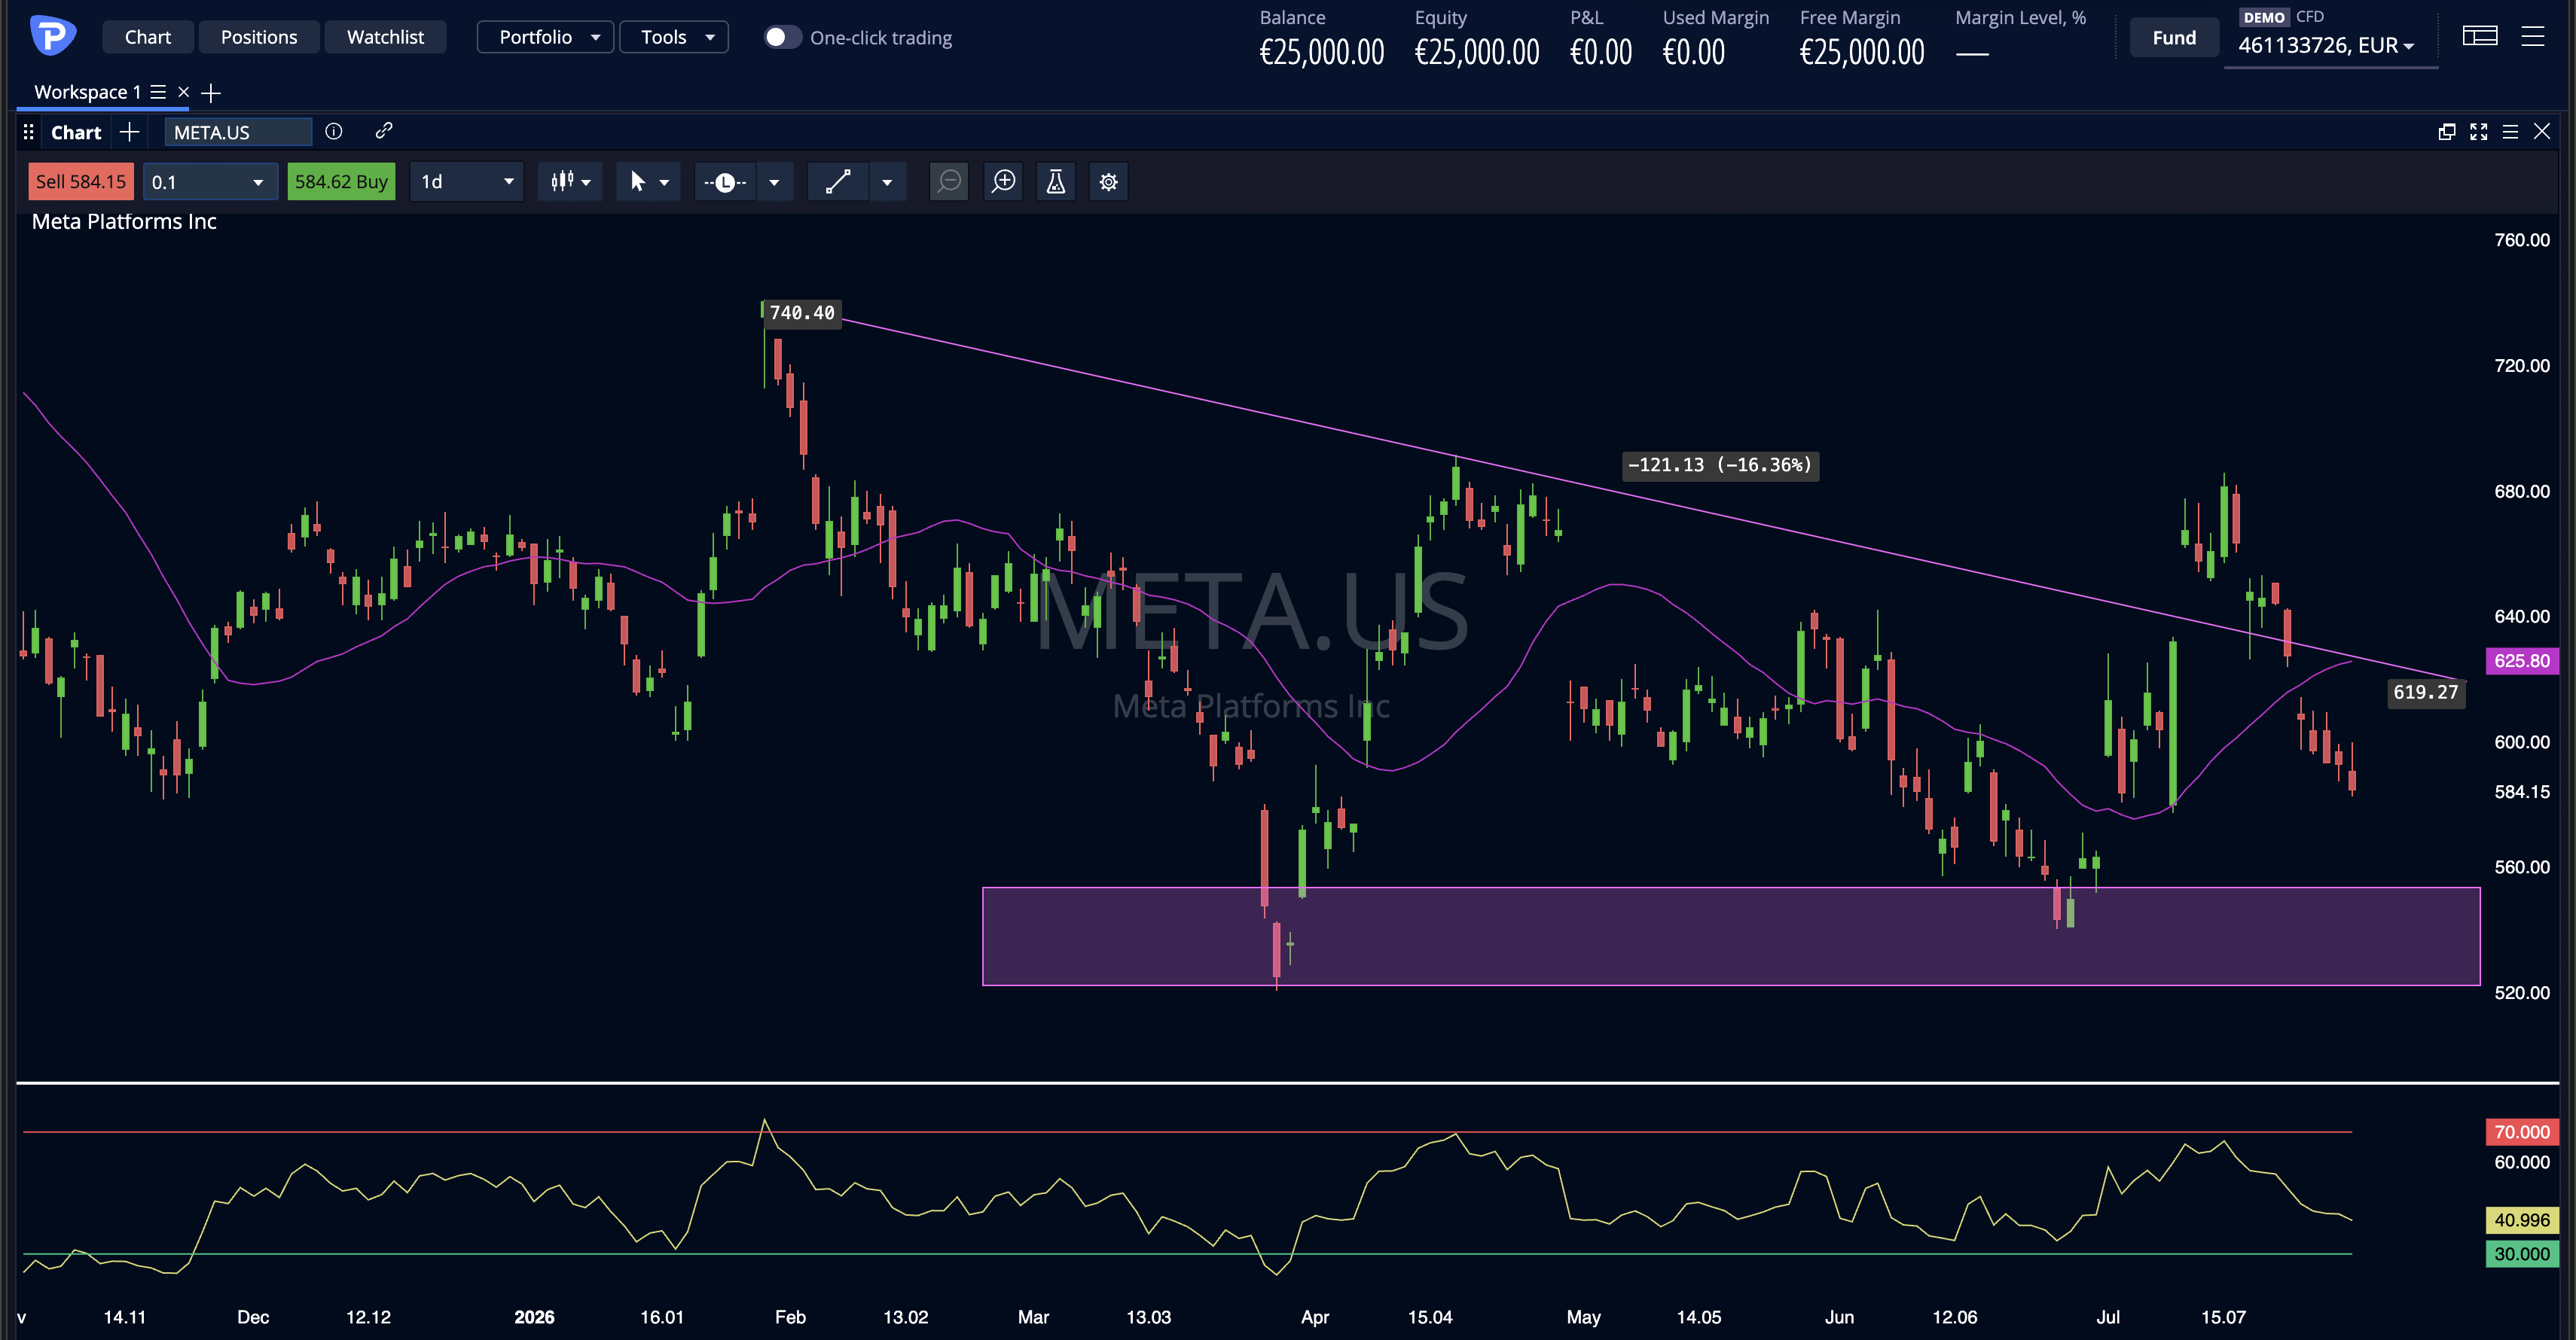Image resolution: width=2576 pixels, height=1340 pixels.
Task: Expand the 1d timeframe dropdown
Action: click(467, 182)
